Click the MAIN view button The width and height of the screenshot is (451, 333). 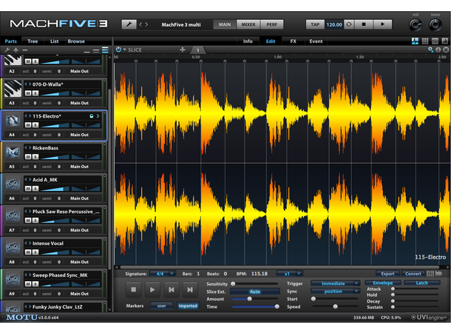point(225,24)
